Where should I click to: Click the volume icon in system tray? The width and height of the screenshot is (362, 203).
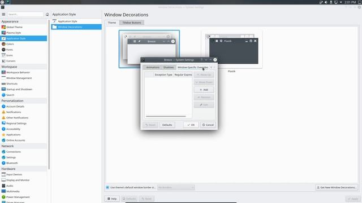pos(326,2)
